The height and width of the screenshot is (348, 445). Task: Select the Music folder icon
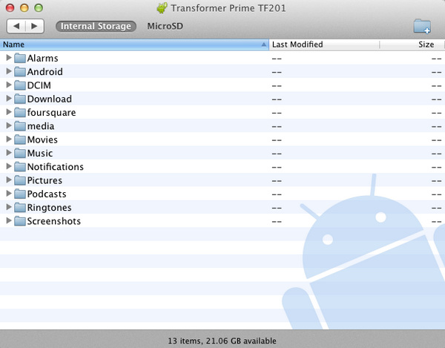click(20, 154)
